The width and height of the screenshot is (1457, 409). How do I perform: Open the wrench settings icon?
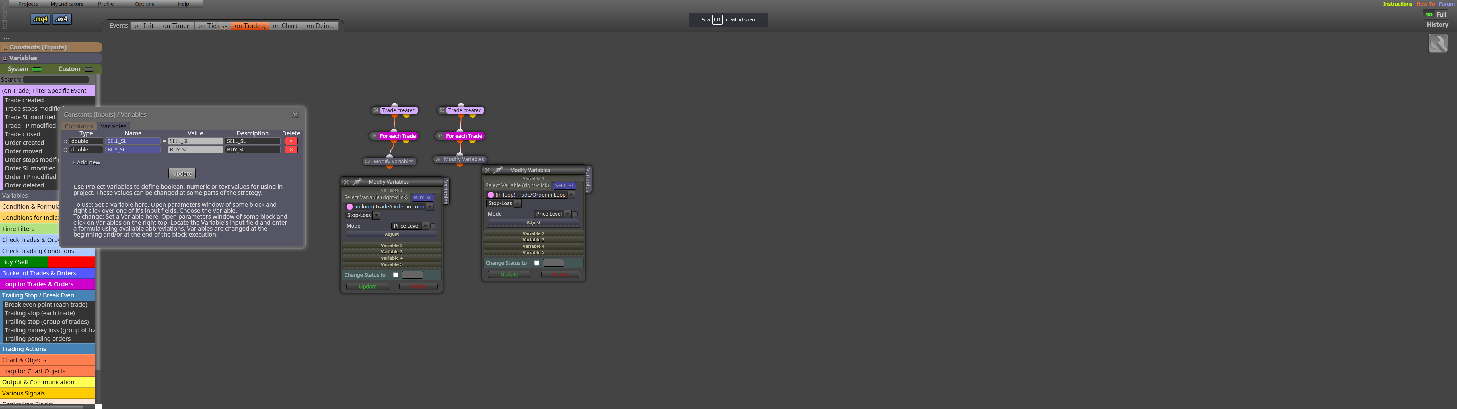(1438, 43)
